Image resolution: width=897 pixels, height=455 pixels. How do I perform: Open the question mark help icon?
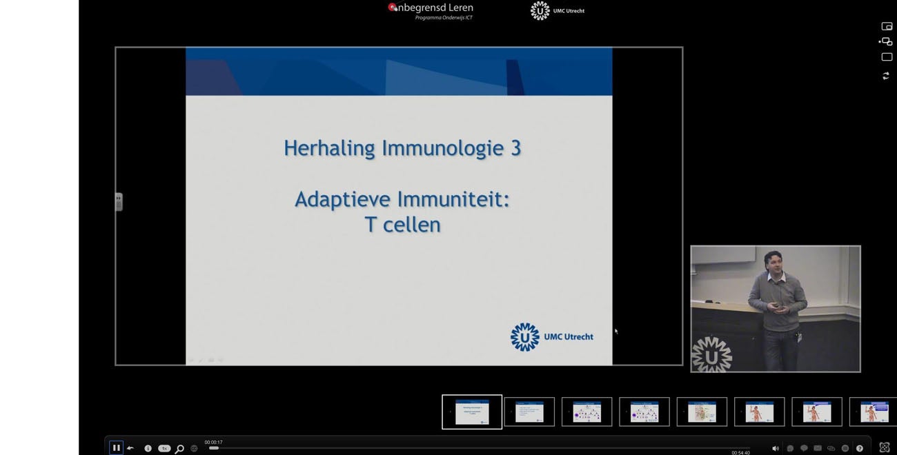coord(860,448)
